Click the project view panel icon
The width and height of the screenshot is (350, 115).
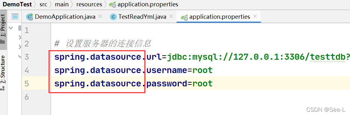pyautogui.click(x=15, y=17)
